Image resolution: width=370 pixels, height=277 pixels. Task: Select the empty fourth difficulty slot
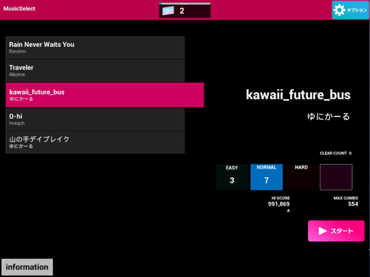tap(336, 177)
